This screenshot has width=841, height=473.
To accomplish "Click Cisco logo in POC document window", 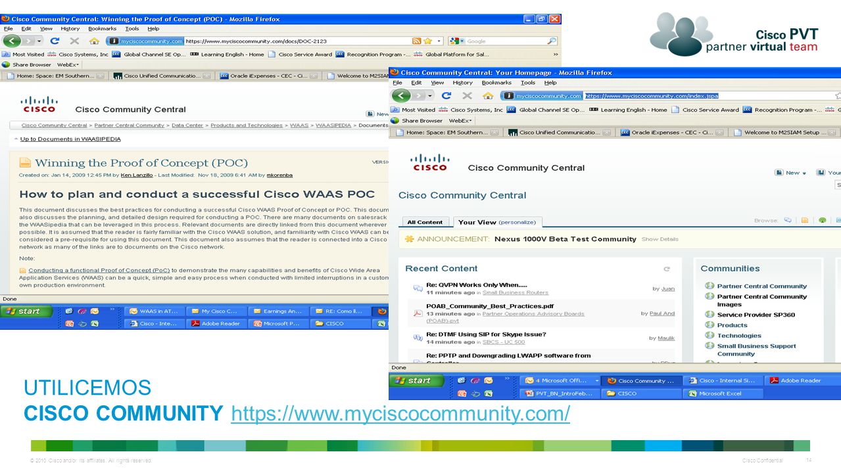I will pos(39,104).
